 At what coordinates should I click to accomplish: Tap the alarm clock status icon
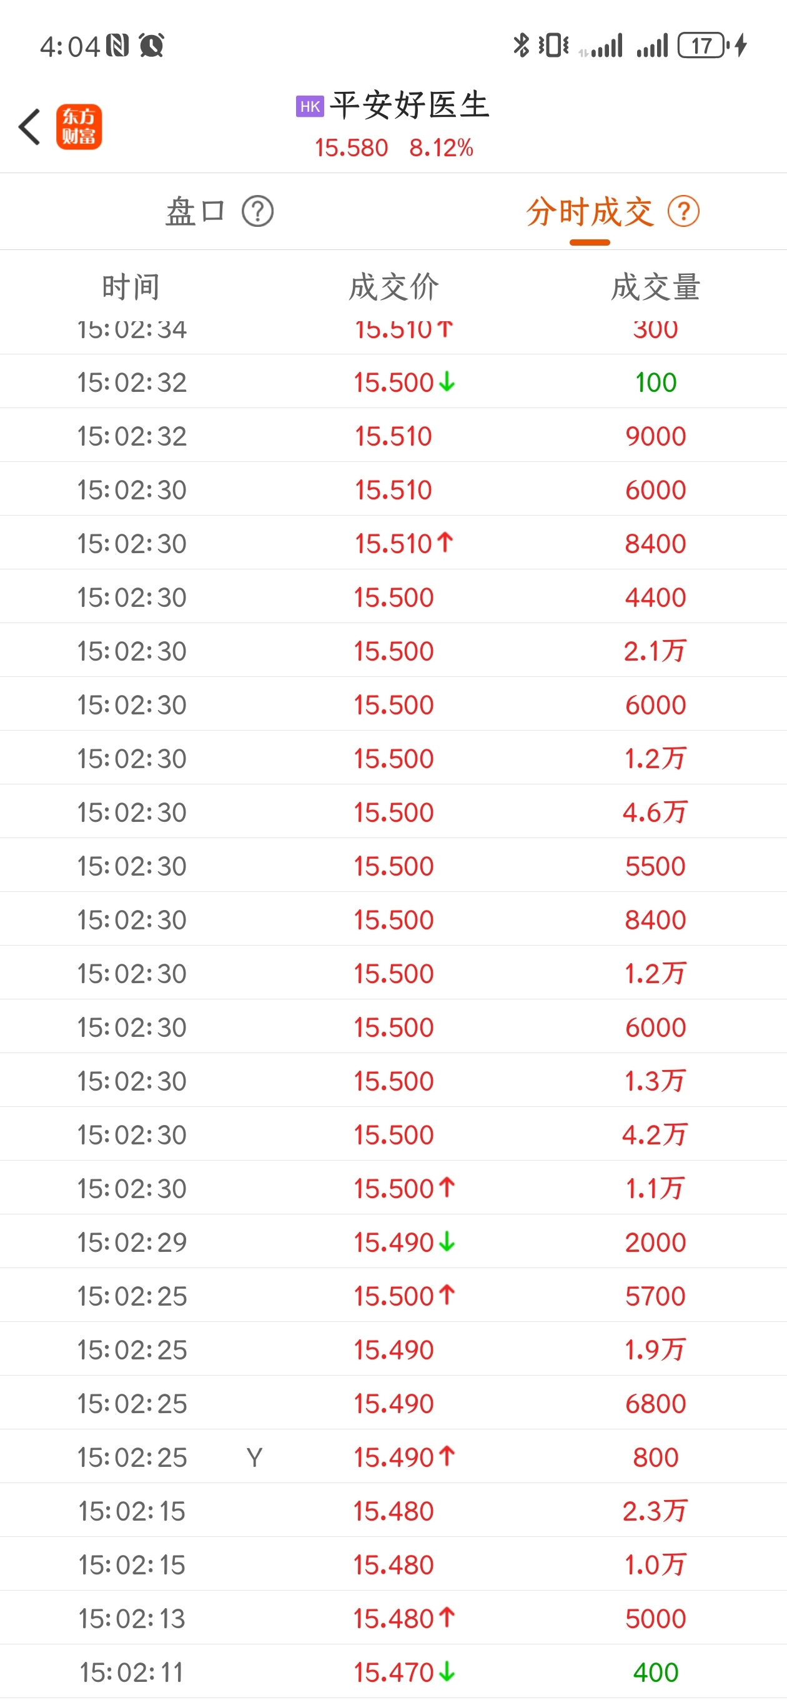[152, 46]
